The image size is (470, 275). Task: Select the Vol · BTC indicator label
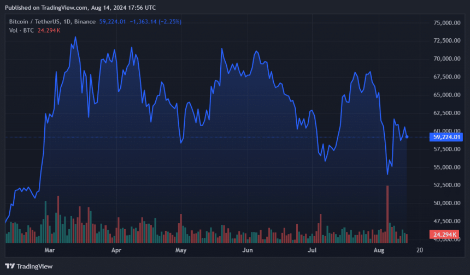(x=21, y=30)
